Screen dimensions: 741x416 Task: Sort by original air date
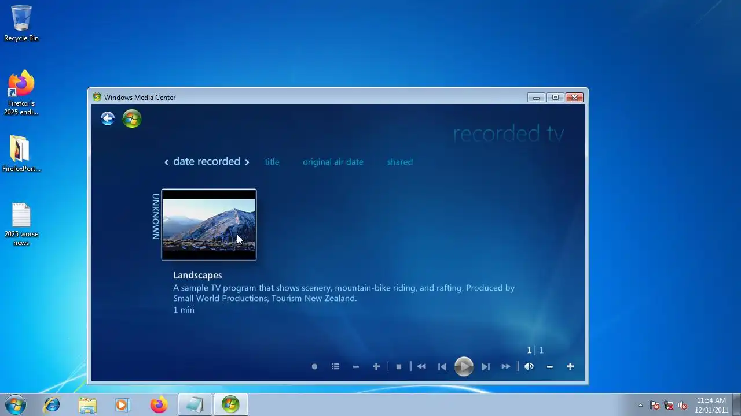[333, 162]
